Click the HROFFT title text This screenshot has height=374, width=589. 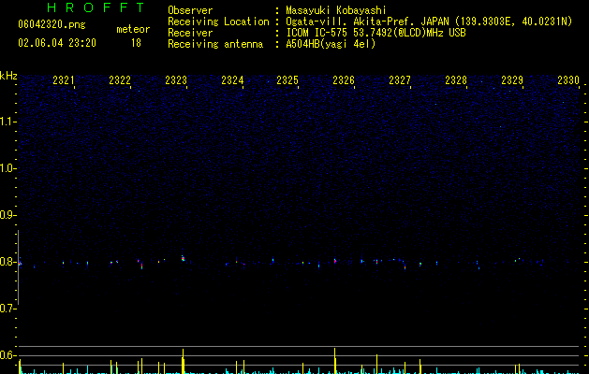96,7
